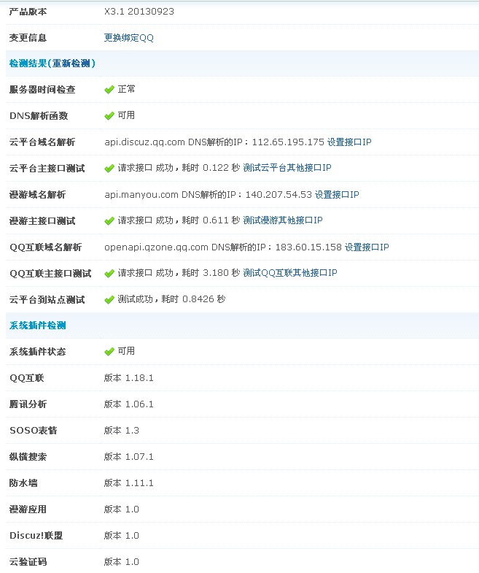Image resolution: width=479 pixels, height=573 pixels.
Task: Click green check in 云平台到站点测试 row
Action: [109, 300]
